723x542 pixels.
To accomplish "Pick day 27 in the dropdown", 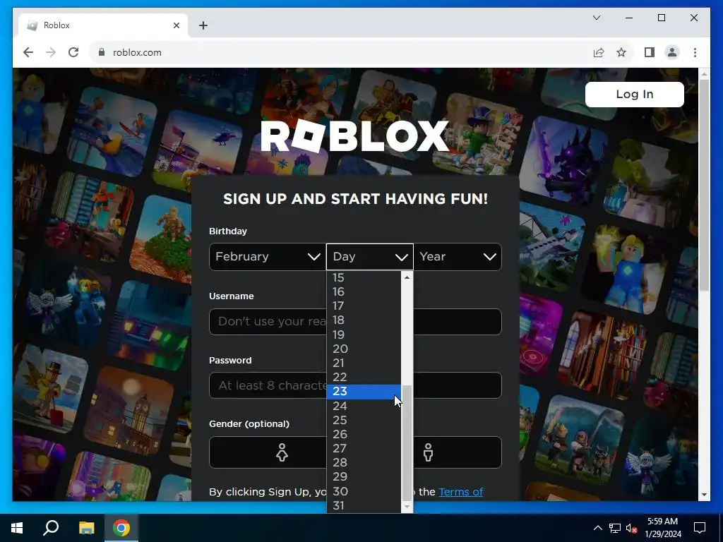I will click(x=364, y=448).
